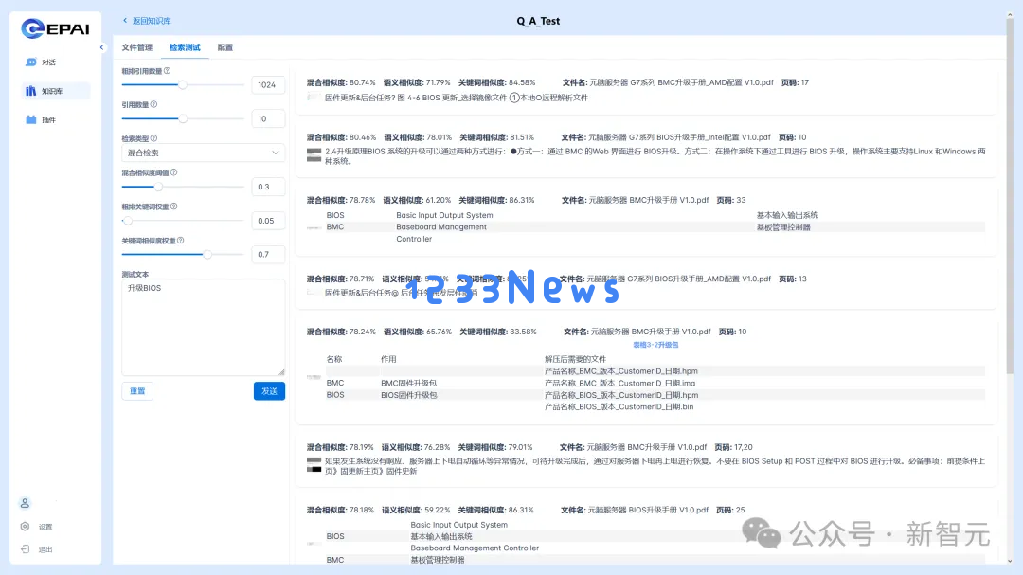
Task: Click file name G7系列 BMC升级手册_AMD配置 V1.0.pdf
Action: click(681, 83)
